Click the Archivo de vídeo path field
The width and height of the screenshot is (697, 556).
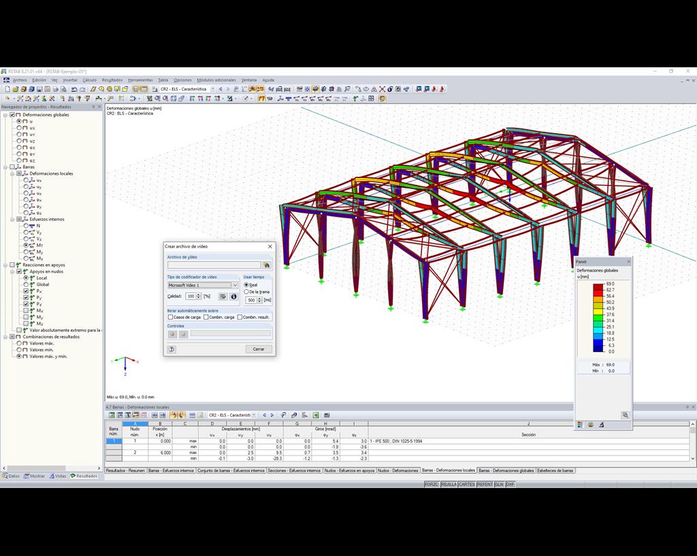(214, 265)
